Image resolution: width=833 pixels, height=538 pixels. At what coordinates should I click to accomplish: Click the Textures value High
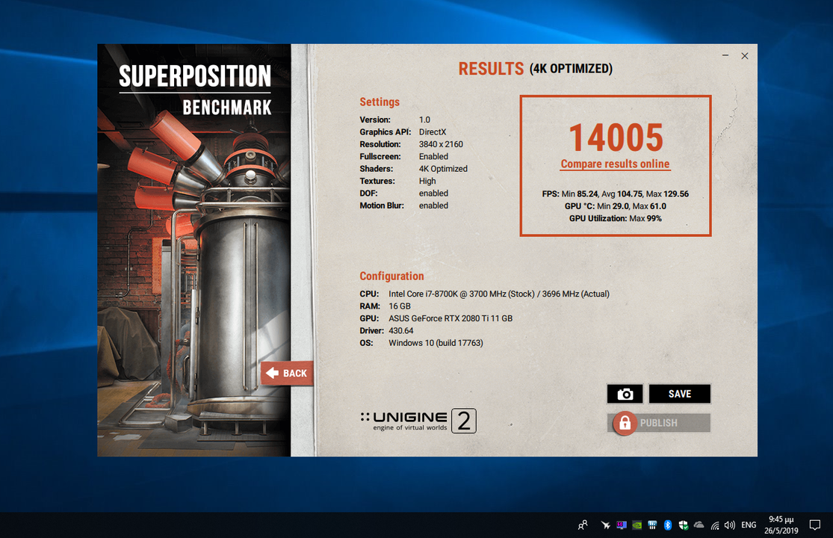(427, 181)
